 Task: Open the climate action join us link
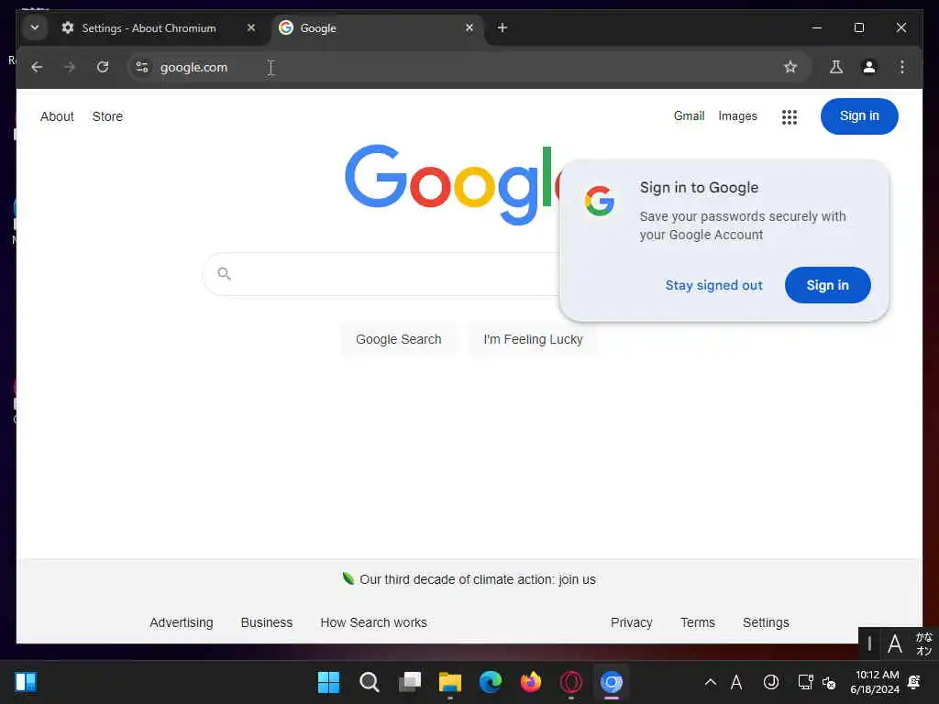click(477, 579)
